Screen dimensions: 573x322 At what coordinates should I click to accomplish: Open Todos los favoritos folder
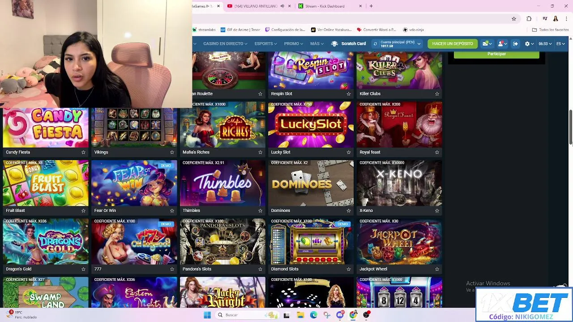(550, 30)
